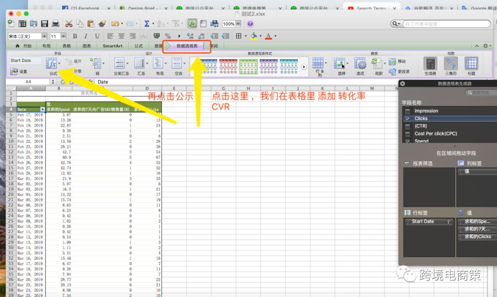Center text horizontally
This screenshot has height=297, width=497.
coord(121,36)
